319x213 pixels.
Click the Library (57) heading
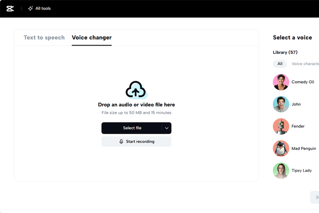(285, 52)
